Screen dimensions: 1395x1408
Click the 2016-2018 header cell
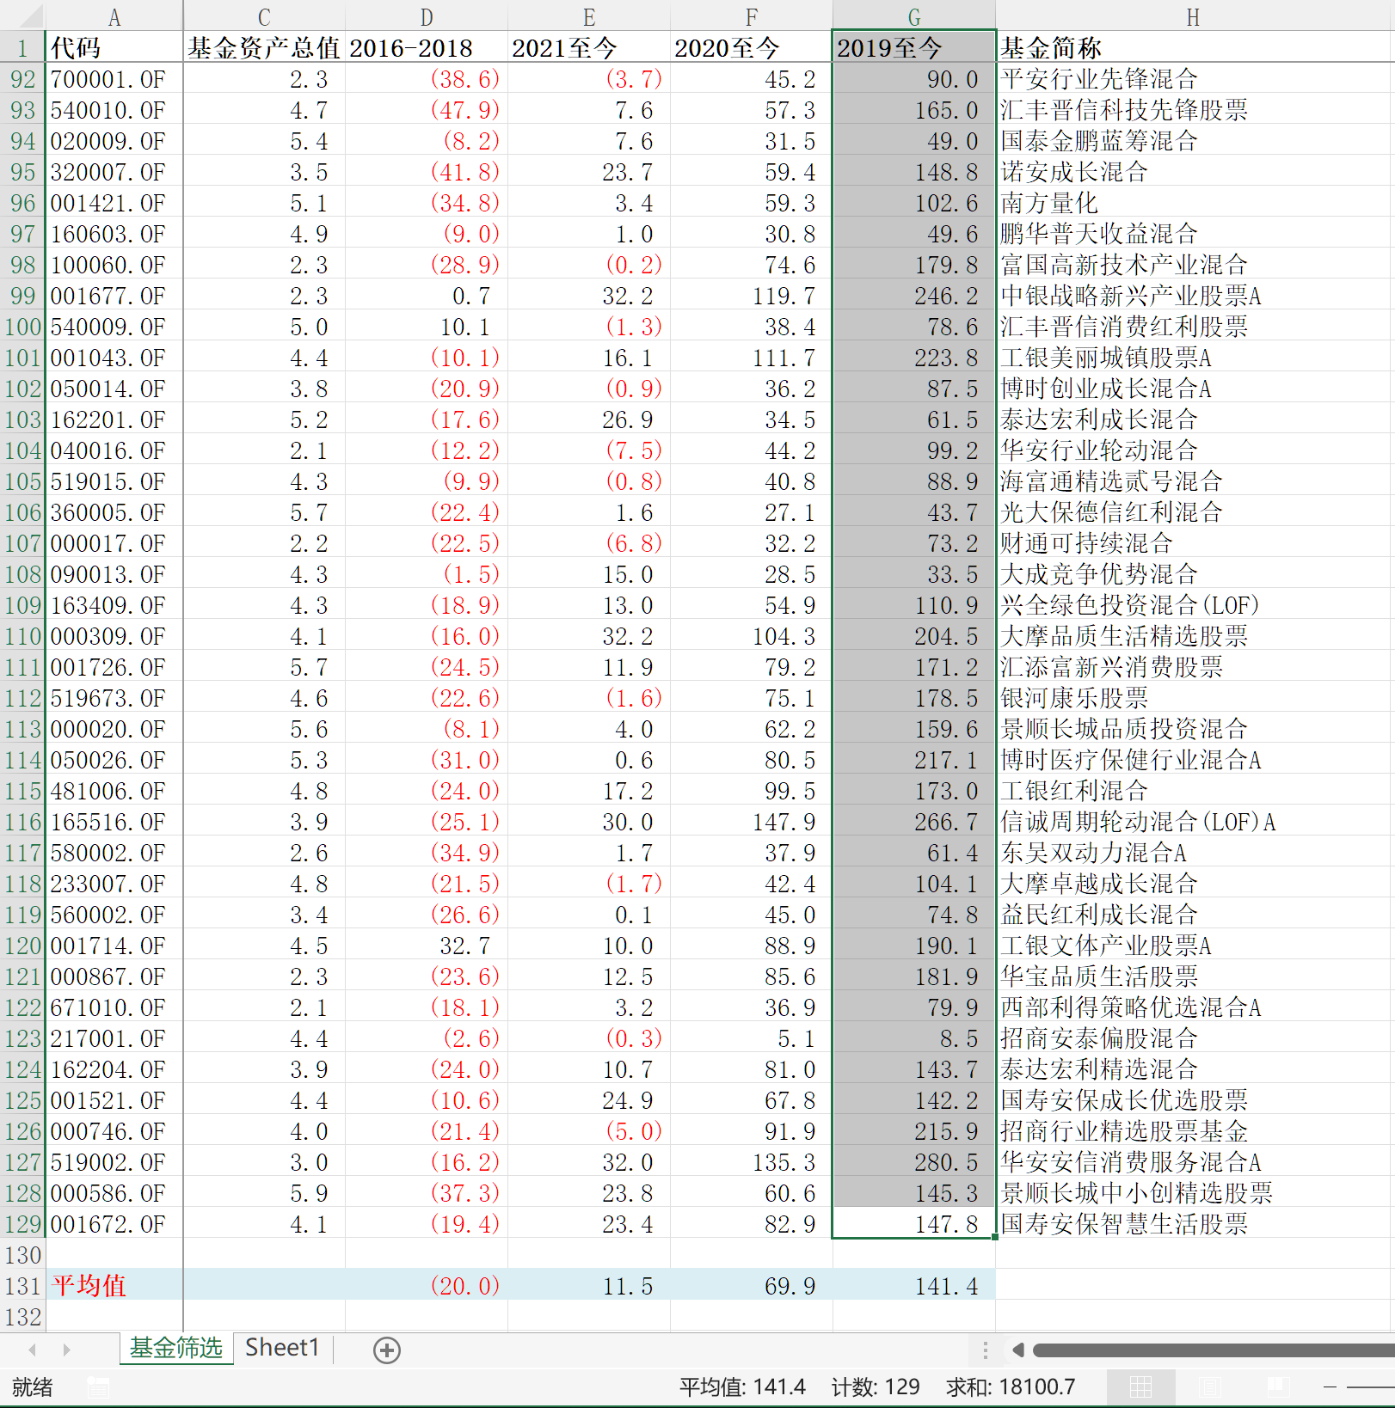(x=427, y=48)
